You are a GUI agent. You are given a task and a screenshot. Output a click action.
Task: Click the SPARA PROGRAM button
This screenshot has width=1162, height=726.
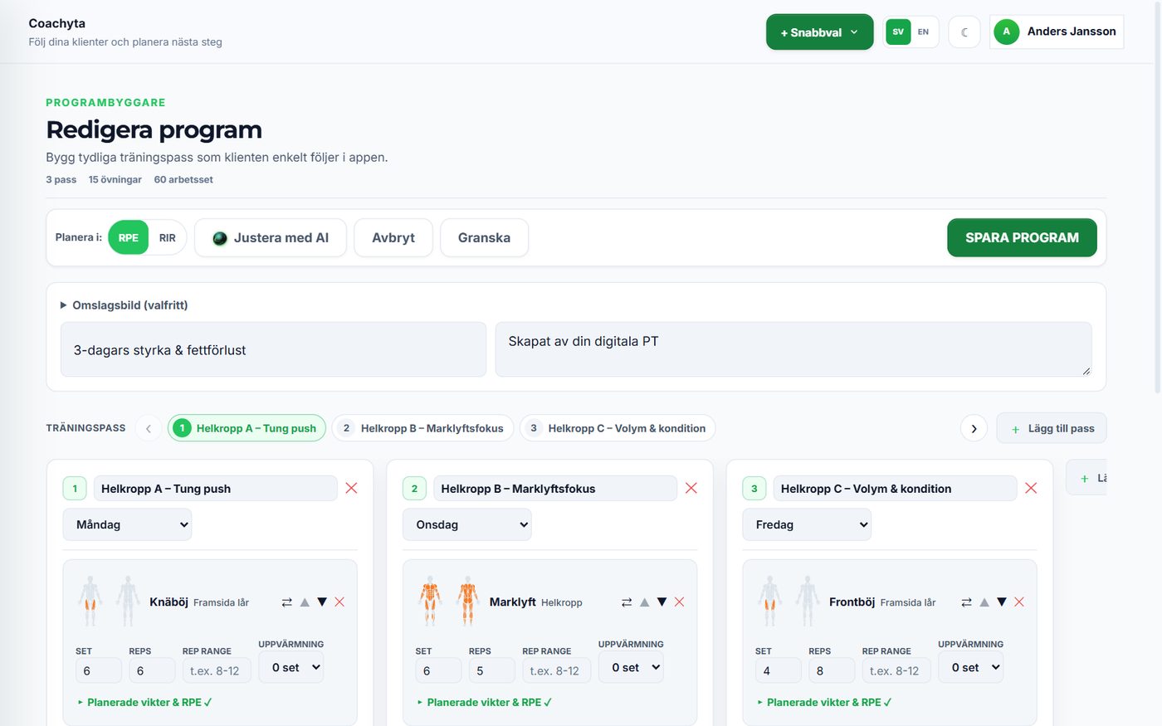coord(1022,237)
